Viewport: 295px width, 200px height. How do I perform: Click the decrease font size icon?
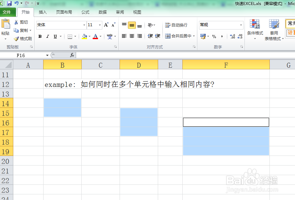[x=113, y=25]
